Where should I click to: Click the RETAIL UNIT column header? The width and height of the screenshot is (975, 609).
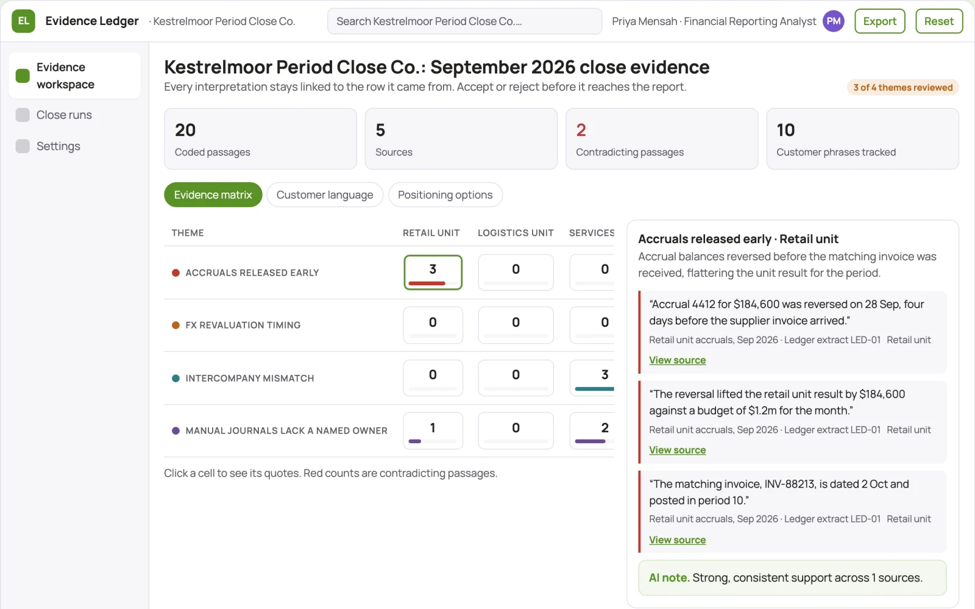[x=431, y=233]
